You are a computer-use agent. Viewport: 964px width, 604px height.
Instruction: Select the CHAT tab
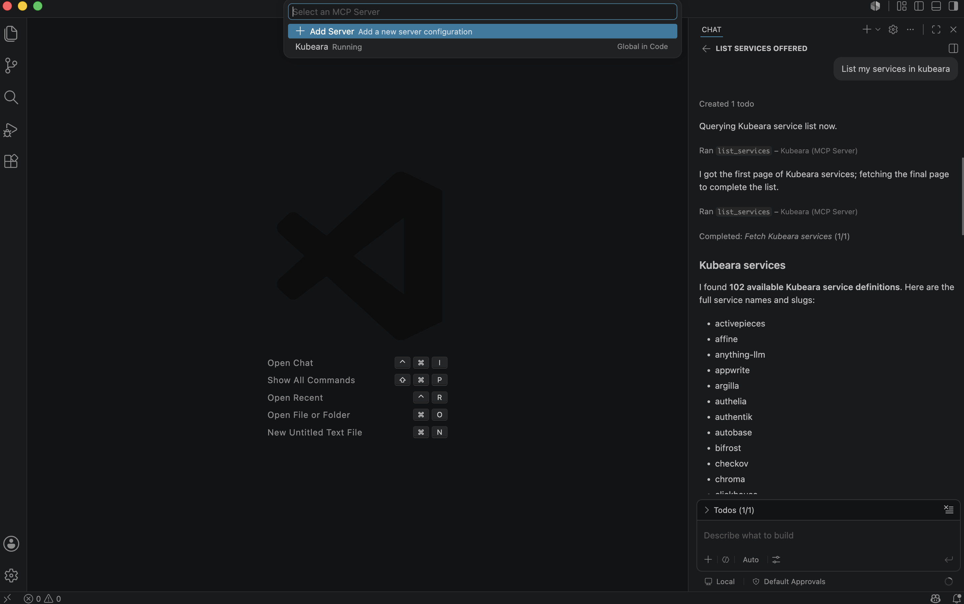click(711, 29)
